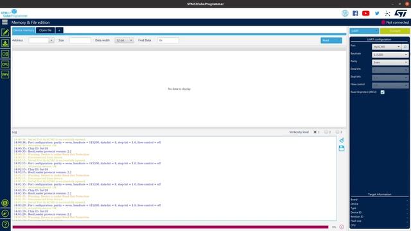411x231 pixels.
Task: Open the ST logo website link
Action: [x=401, y=13]
